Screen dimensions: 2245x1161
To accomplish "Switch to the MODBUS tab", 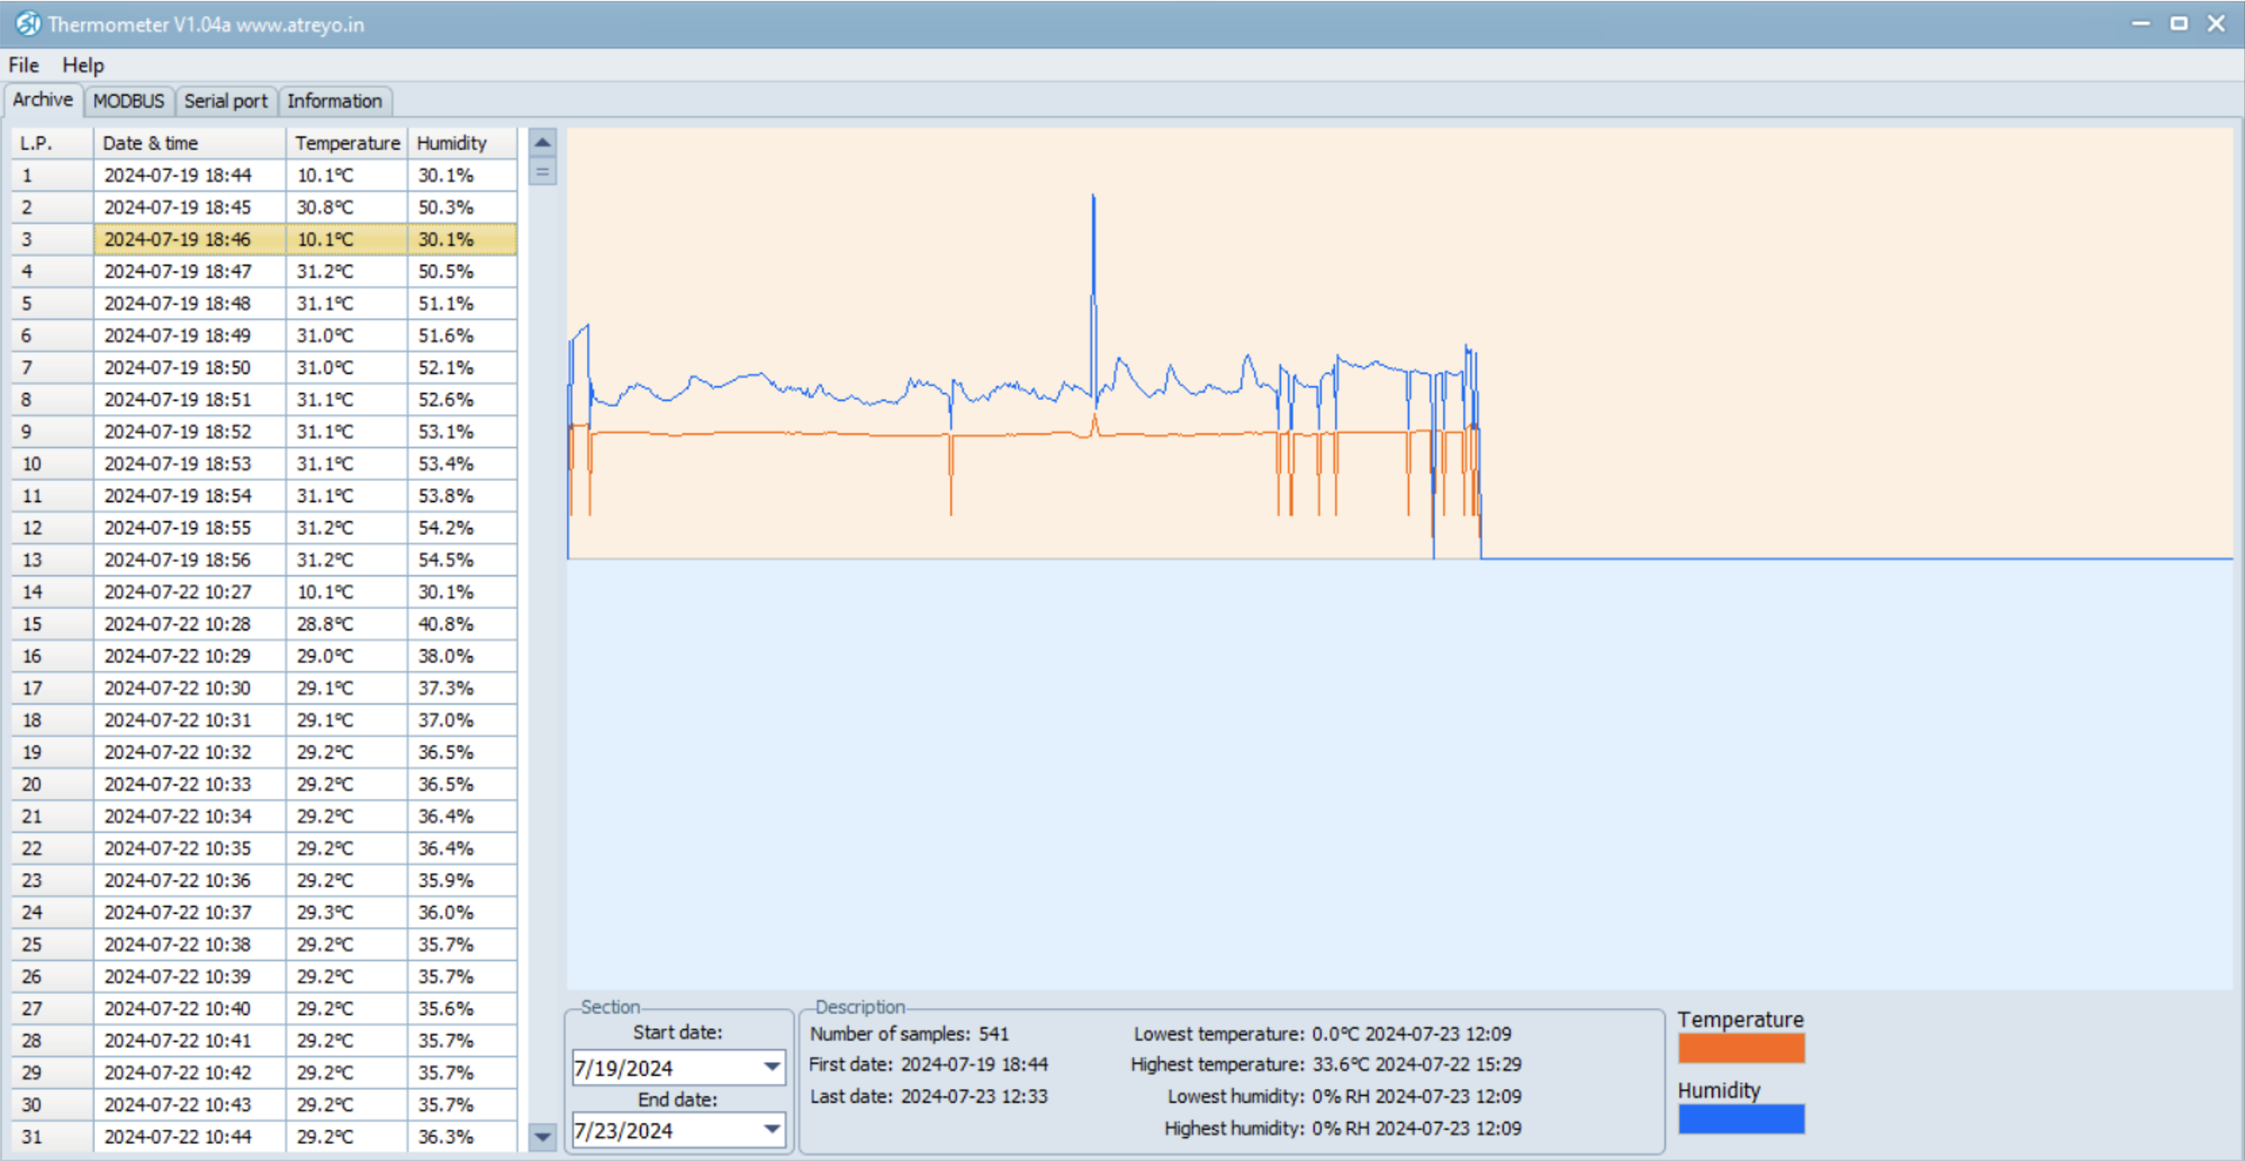I will click(x=129, y=101).
